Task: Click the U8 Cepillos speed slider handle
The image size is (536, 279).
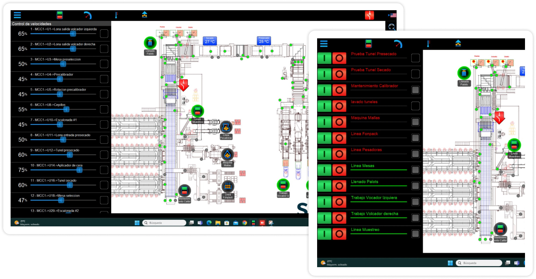Action: click(66, 109)
